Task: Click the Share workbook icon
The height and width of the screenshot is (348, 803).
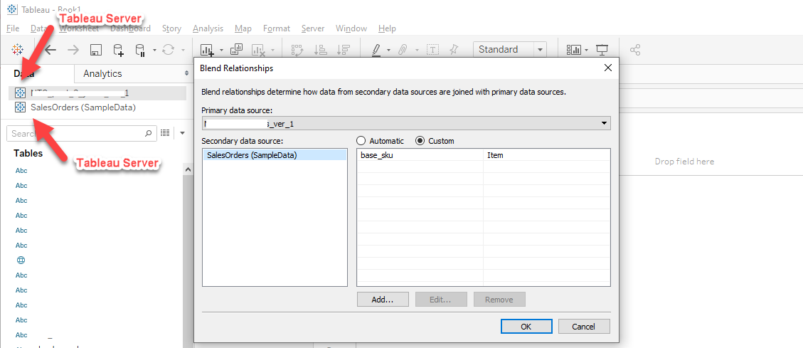Action: click(x=635, y=50)
